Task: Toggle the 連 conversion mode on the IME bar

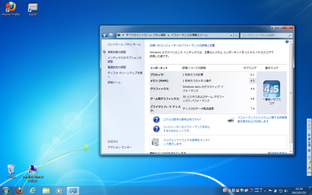Action: (309, 139)
